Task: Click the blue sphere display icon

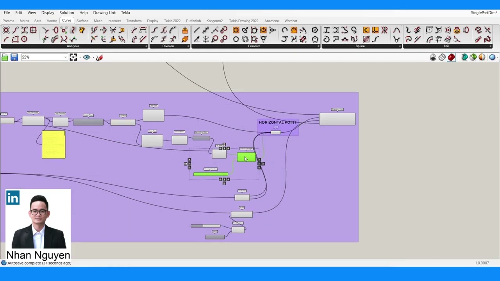Action: [x=492, y=57]
